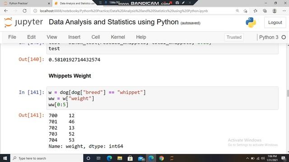Click the Trusted notebook button
The height and width of the screenshot is (162, 289).
click(x=234, y=37)
